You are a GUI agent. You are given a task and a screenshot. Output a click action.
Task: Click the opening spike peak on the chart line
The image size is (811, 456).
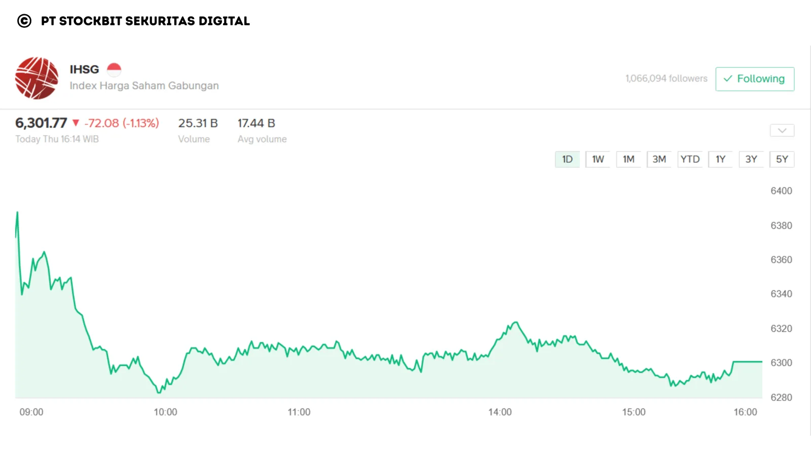pos(18,213)
